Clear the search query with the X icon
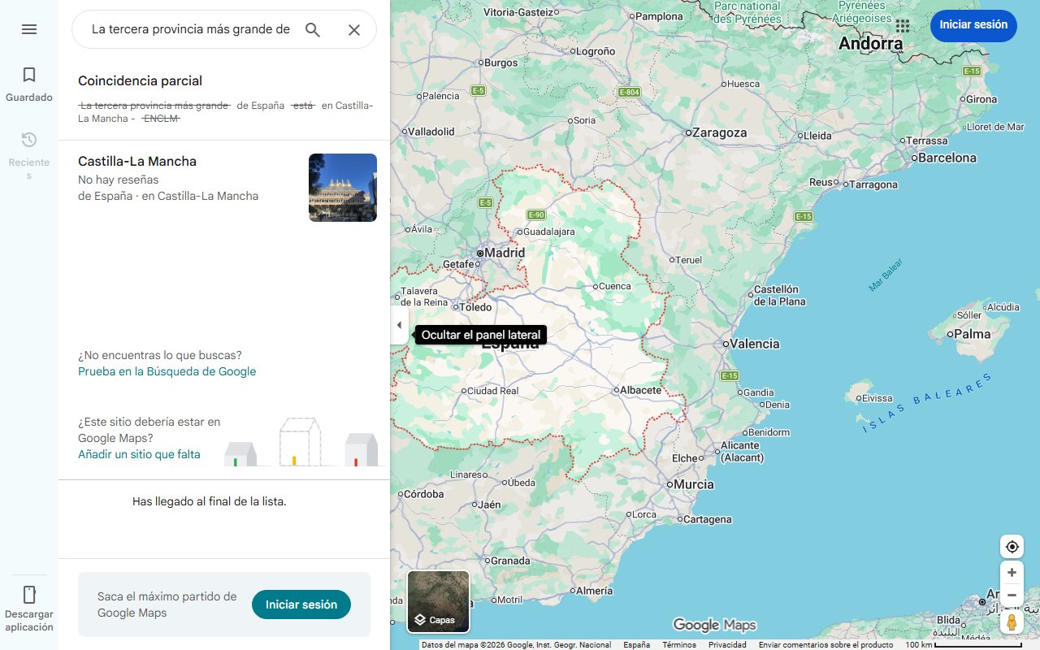The image size is (1040, 650). tap(354, 29)
